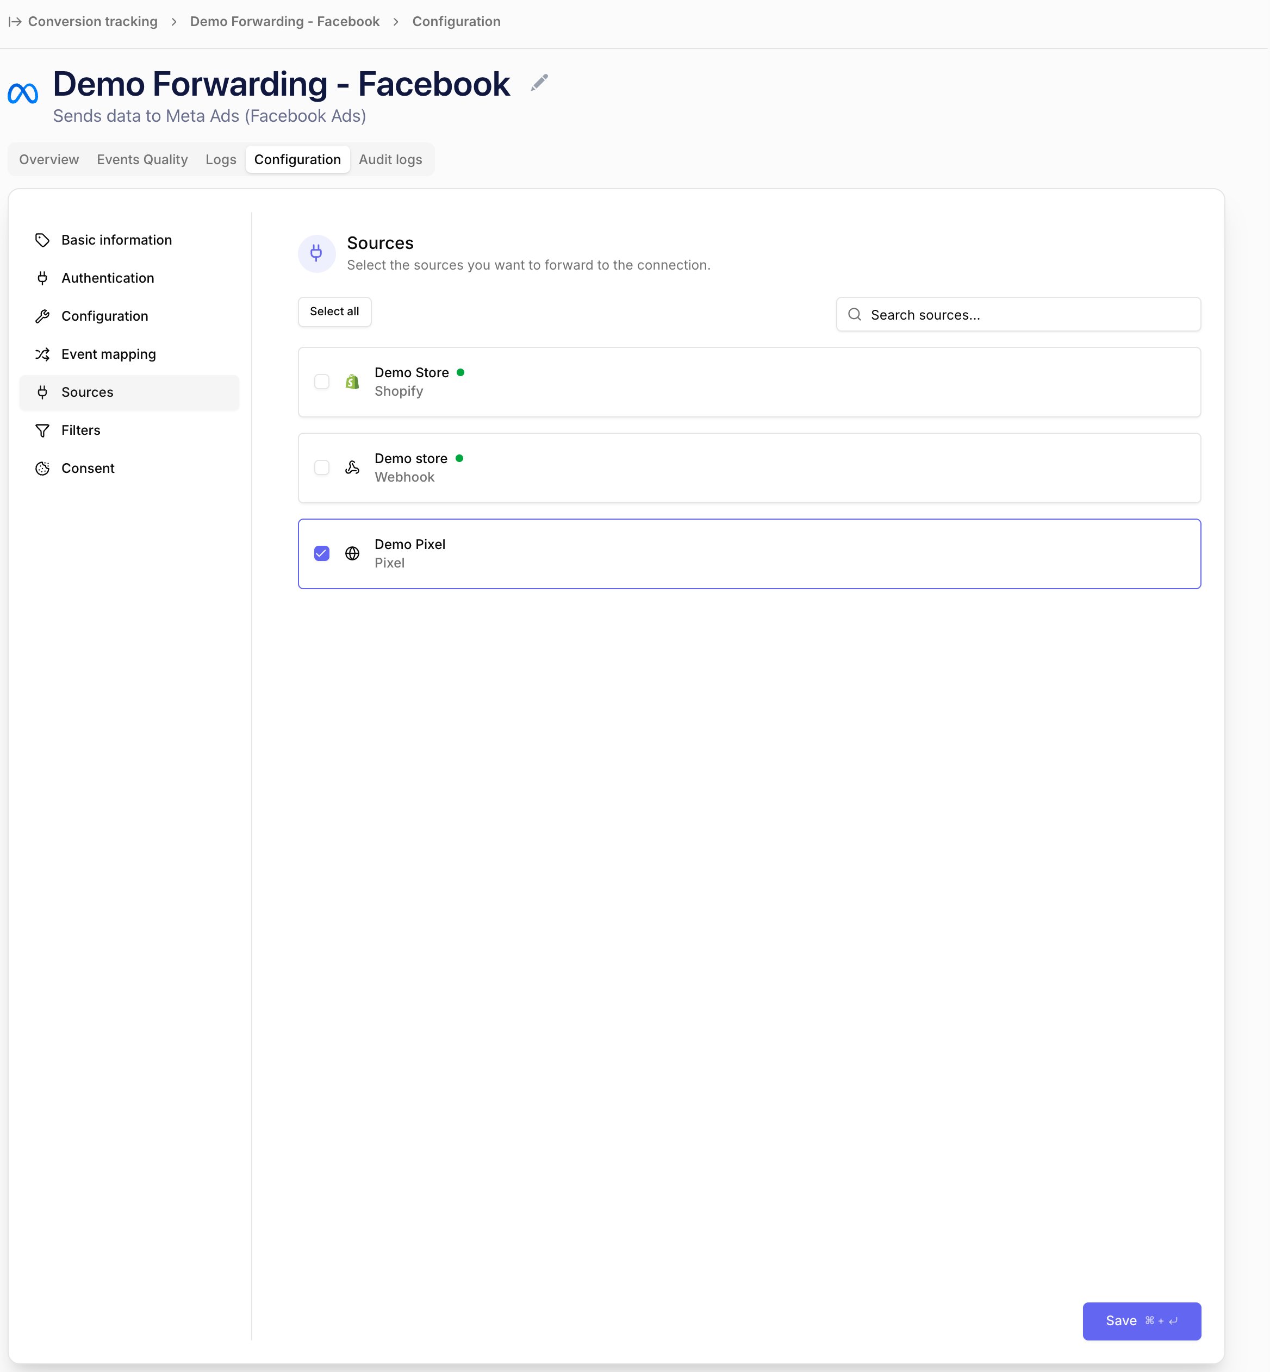Click the Save button
Screen dimensions: 1270x1372
(1142, 1320)
